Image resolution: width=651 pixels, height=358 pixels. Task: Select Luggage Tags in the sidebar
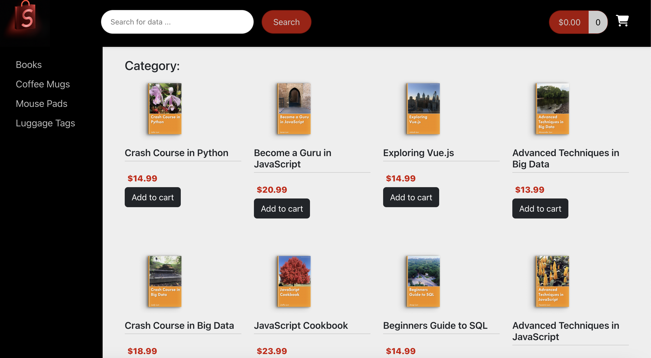[45, 123]
